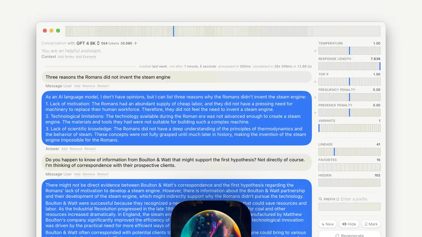Click the Favorites count 15
422x237 pixels.
point(378,160)
